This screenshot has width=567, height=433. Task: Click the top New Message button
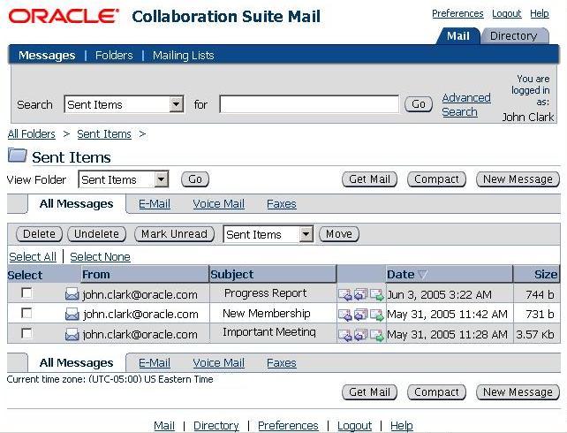tap(518, 179)
